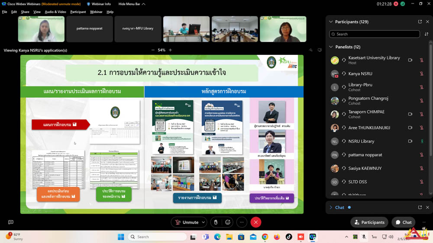
Task: Click the taskbar Search box
Action: tap(157, 237)
